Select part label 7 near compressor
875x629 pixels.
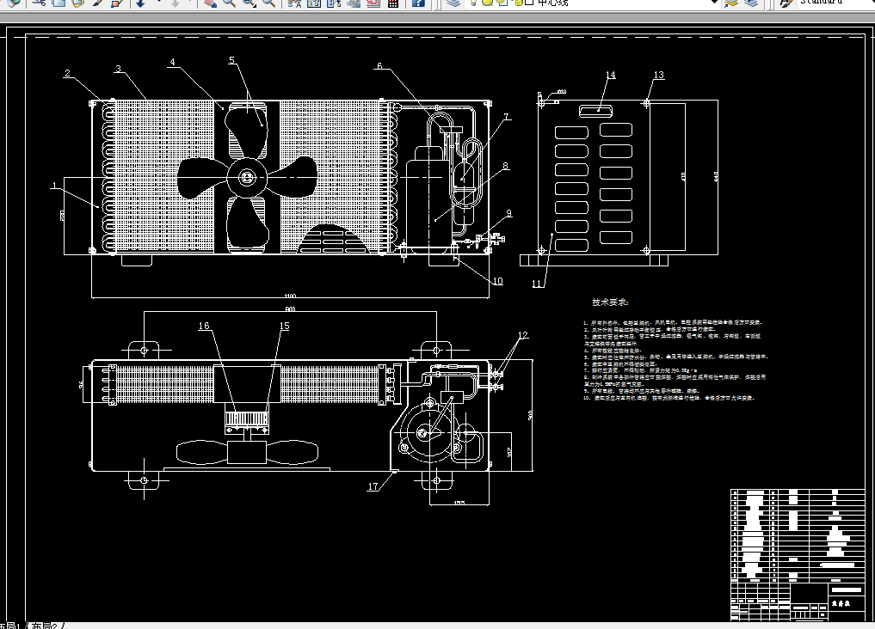[506, 117]
